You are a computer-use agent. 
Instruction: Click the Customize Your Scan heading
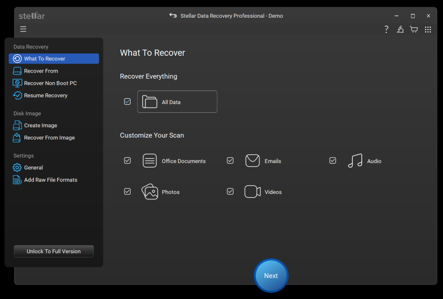(x=152, y=135)
